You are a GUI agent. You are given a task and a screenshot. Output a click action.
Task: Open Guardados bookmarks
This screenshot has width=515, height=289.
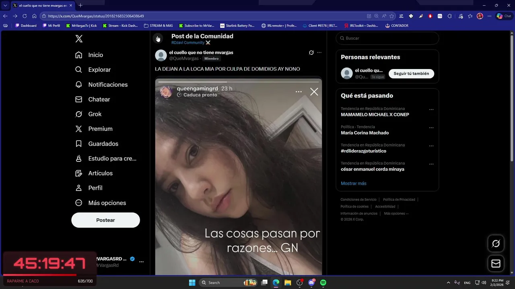[x=97, y=144]
